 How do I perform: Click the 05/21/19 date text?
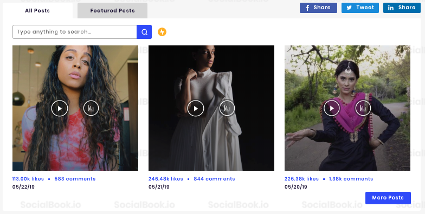point(159,187)
